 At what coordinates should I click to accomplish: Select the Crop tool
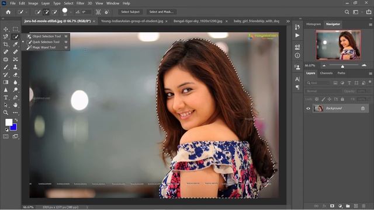click(x=6, y=44)
